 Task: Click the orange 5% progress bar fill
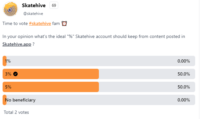pos(51,87)
